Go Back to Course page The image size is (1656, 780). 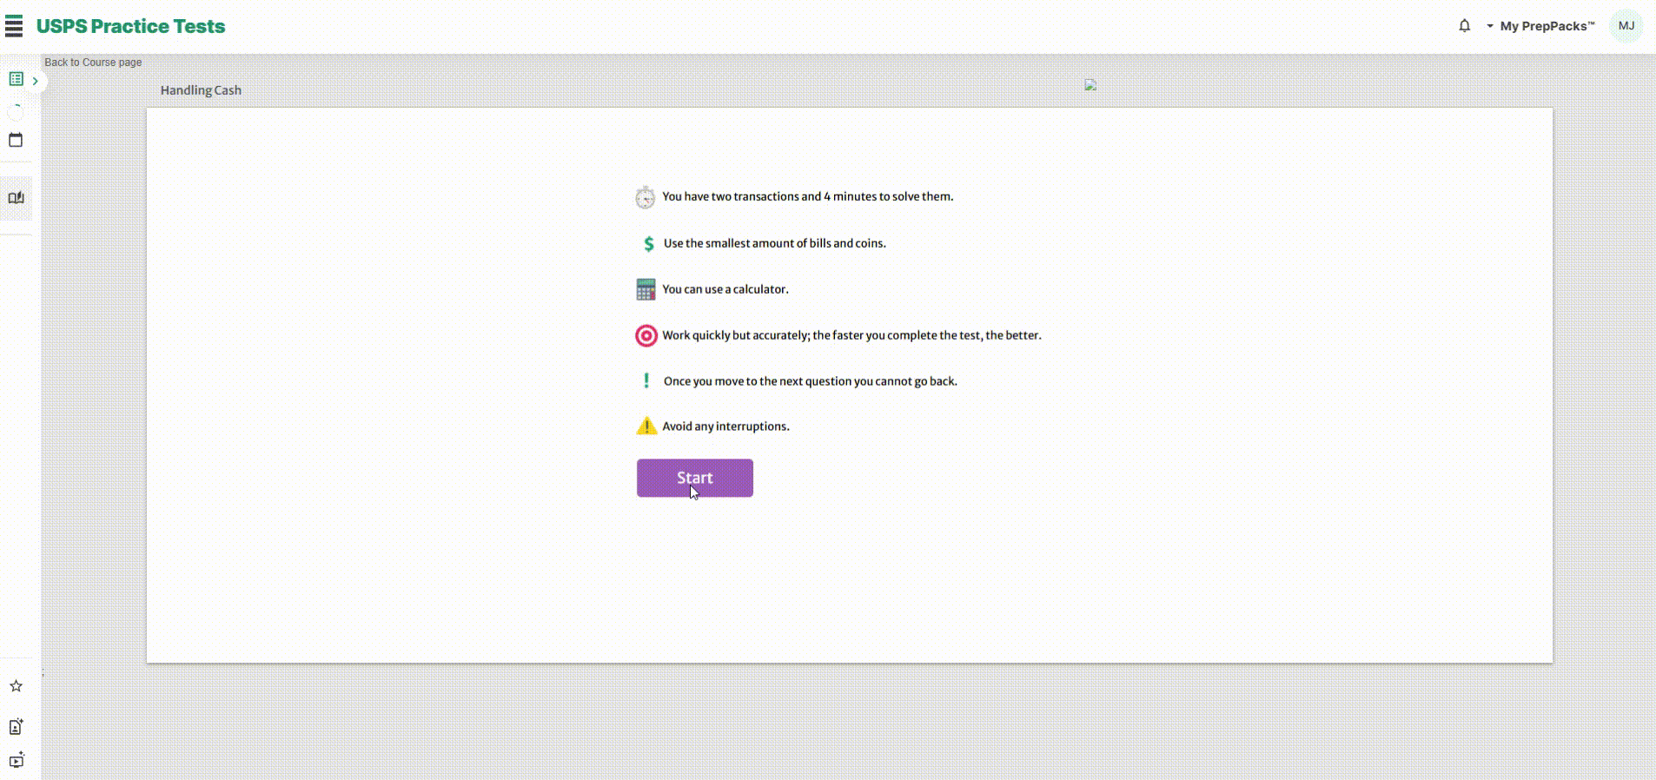(x=93, y=63)
